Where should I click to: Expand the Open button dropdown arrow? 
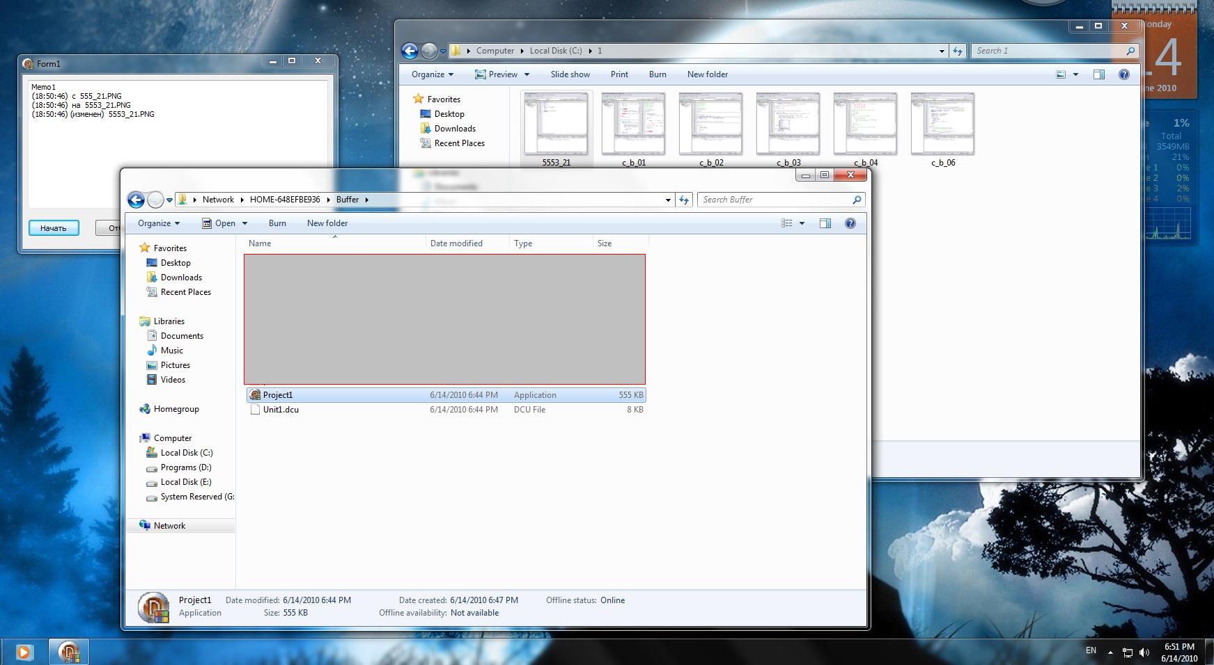pos(244,223)
